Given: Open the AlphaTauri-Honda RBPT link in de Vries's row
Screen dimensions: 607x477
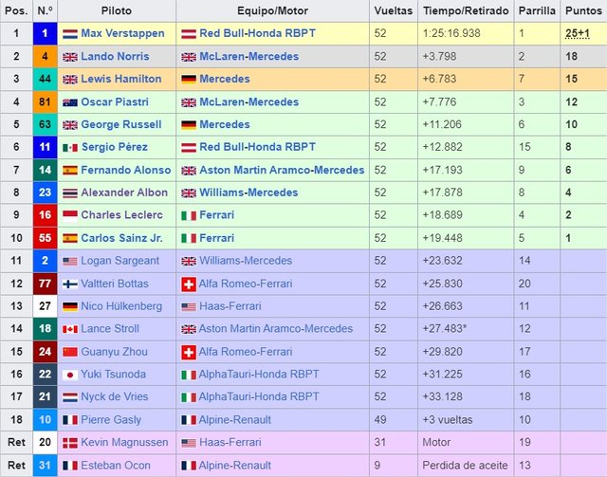Looking at the screenshot, I should 259,396.
